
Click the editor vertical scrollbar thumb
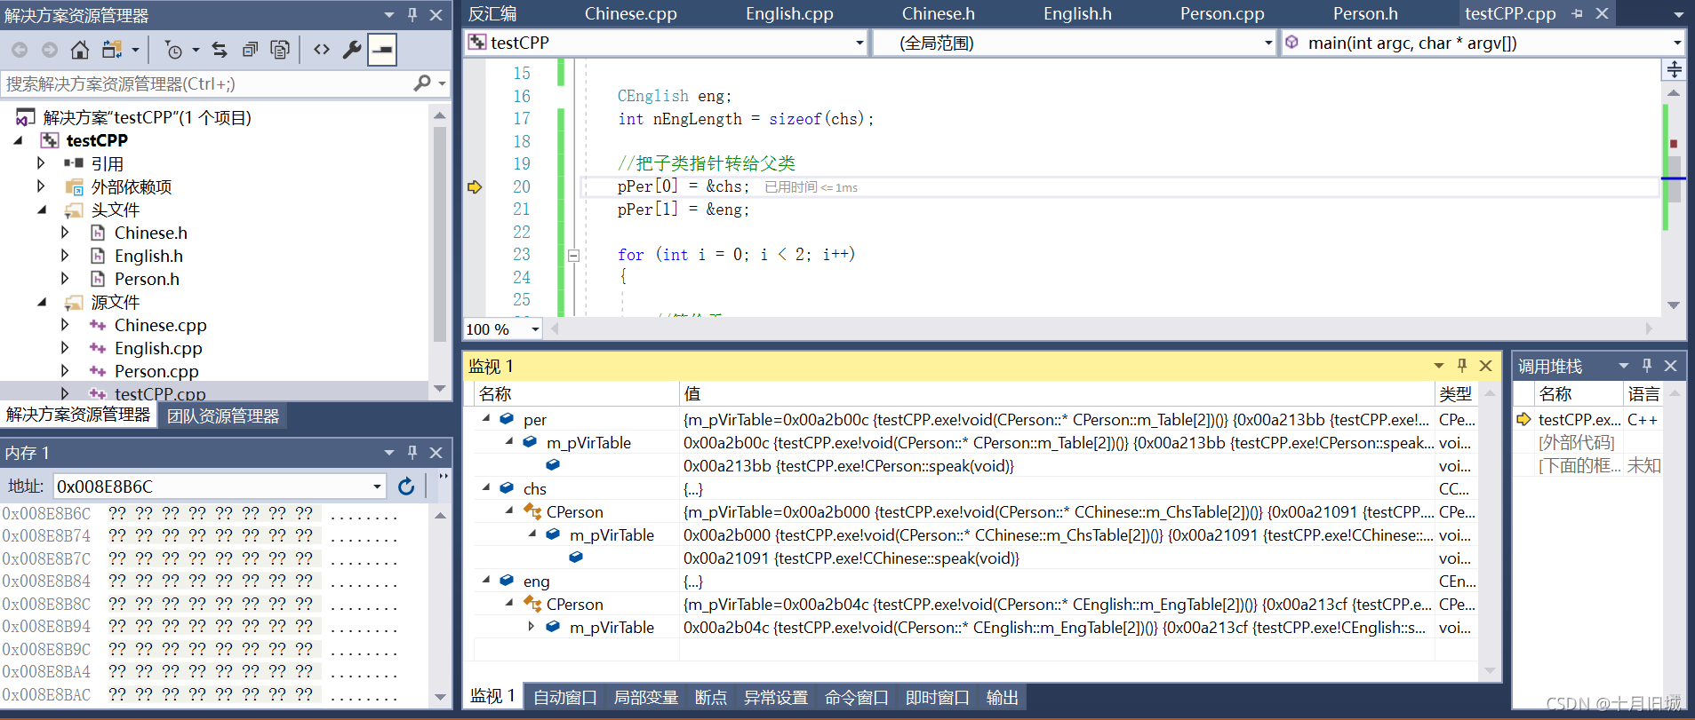(1674, 179)
